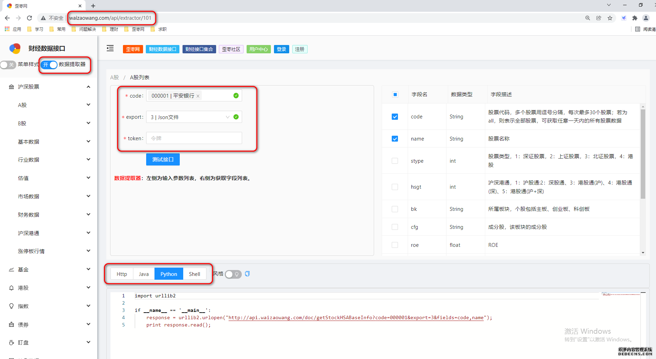Expand the B股 submenu
Image resolution: width=656 pixels, height=359 pixels.
pyautogui.click(x=49, y=123)
